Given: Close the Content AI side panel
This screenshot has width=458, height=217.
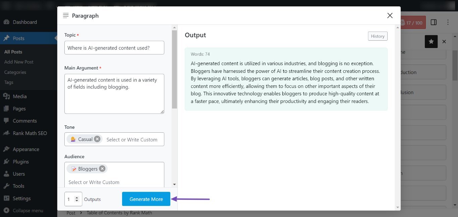Looking at the screenshot, I should (x=444, y=42).
